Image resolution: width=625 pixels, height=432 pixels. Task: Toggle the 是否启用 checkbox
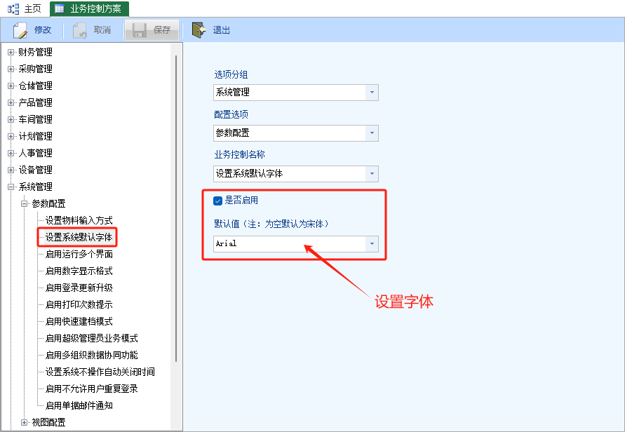point(217,201)
